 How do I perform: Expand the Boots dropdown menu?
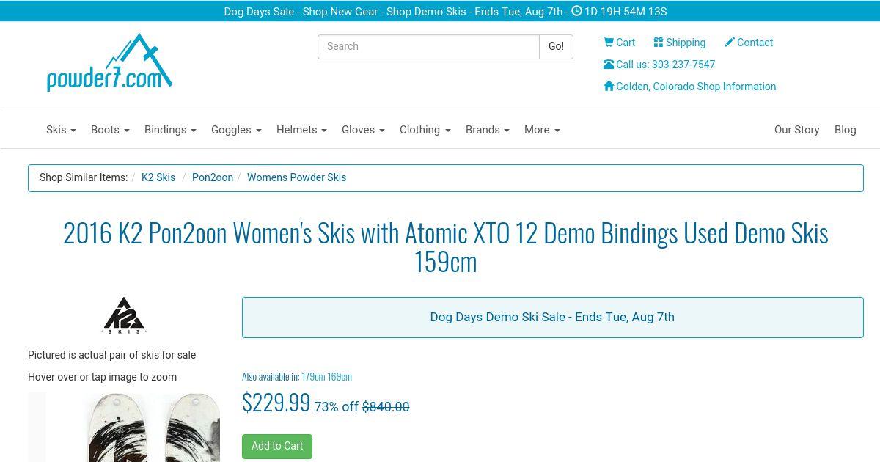pos(110,130)
